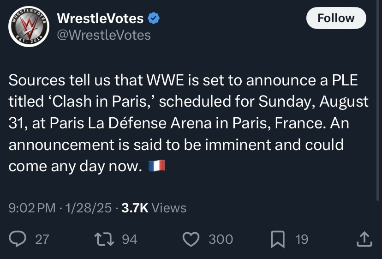Open the WrestleVotes profile avatar
Screen dimensions: 382x259
pyautogui.click(x=29, y=30)
